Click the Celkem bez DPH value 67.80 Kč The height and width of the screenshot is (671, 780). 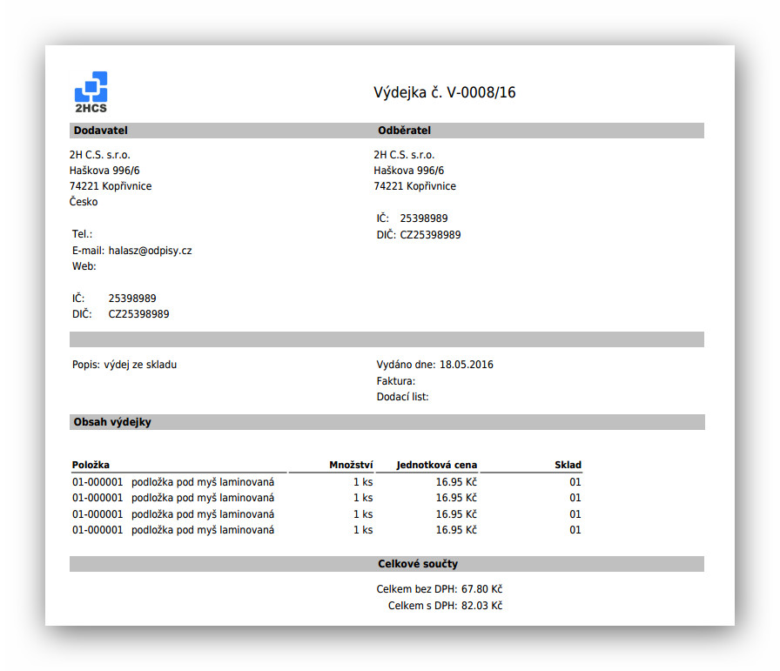tap(481, 589)
